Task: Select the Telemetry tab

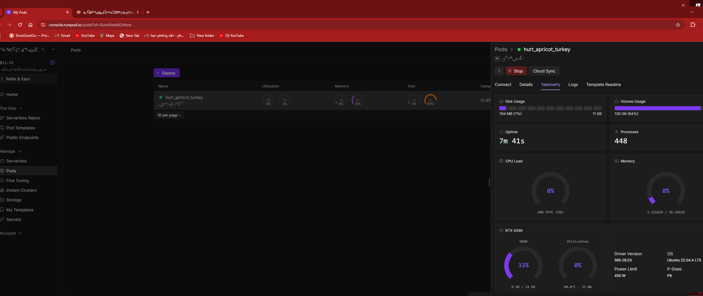Action: tap(550, 85)
